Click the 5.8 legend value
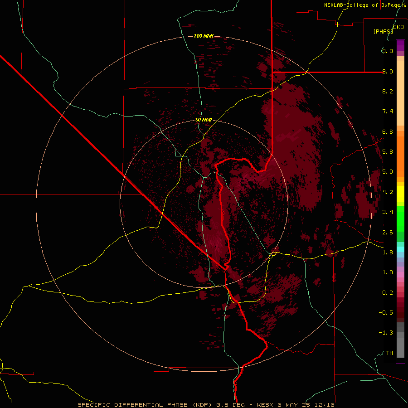 pyautogui.click(x=388, y=152)
